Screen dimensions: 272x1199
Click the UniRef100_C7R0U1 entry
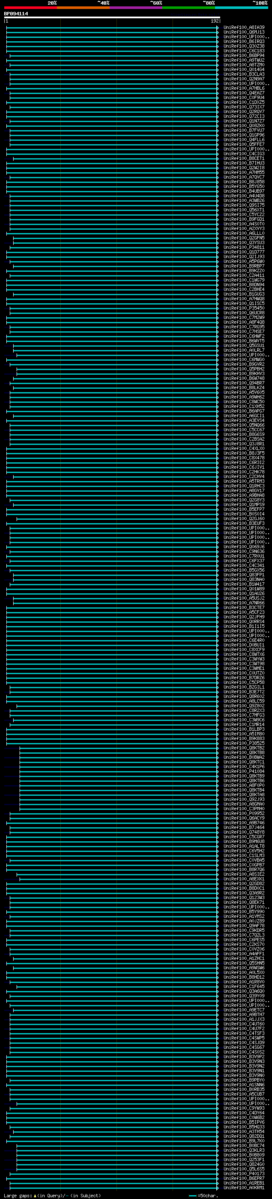[244, 556]
